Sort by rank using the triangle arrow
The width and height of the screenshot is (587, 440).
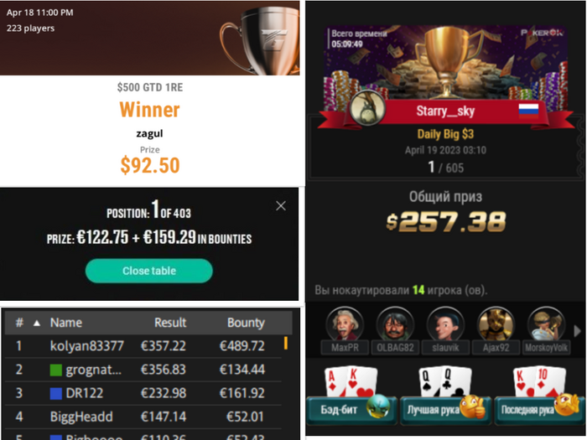37,323
